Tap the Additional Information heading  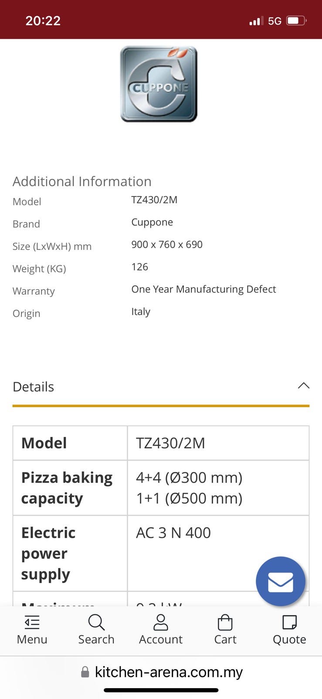pyautogui.click(x=82, y=181)
